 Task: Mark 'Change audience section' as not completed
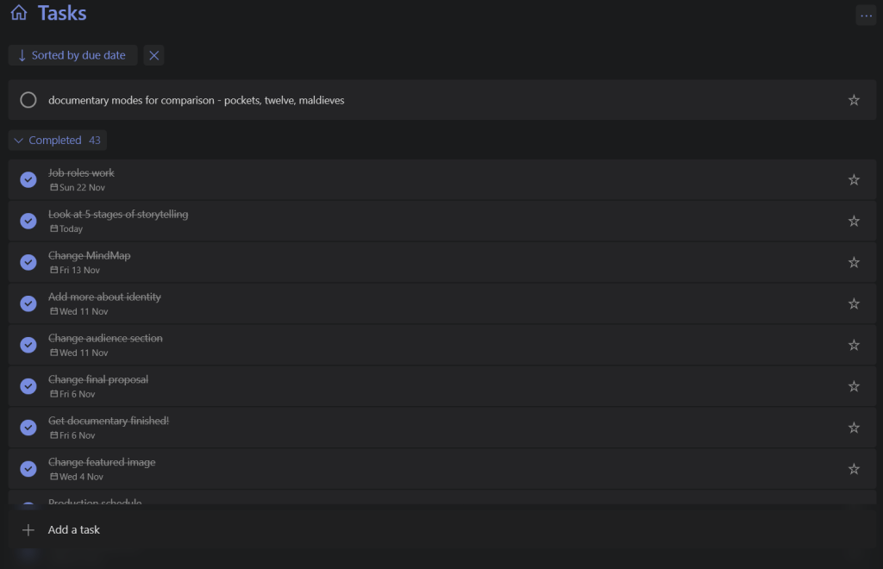(x=28, y=345)
